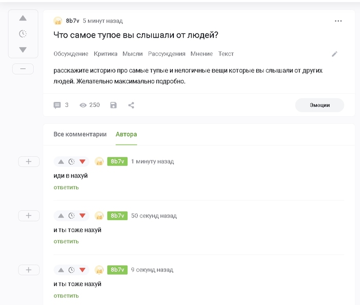Open the Эмоции reactions button
This screenshot has width=360, height=305.
pyautogui.click(x=319, y=105)
